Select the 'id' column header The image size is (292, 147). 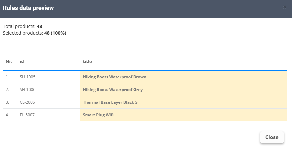coord(22,61)
